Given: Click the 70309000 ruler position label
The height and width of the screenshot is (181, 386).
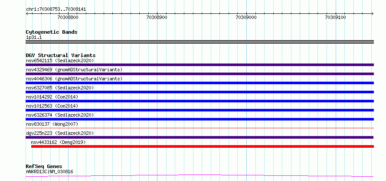Looking at the screenshot, I should click(x=246, y=17).
